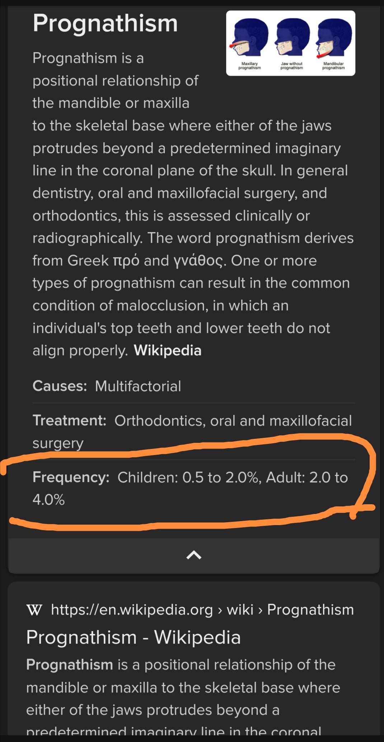This screenshot has width=384, height=742.
Task: Tap the Wikipedia W favicon in search result
Action: 34,610
